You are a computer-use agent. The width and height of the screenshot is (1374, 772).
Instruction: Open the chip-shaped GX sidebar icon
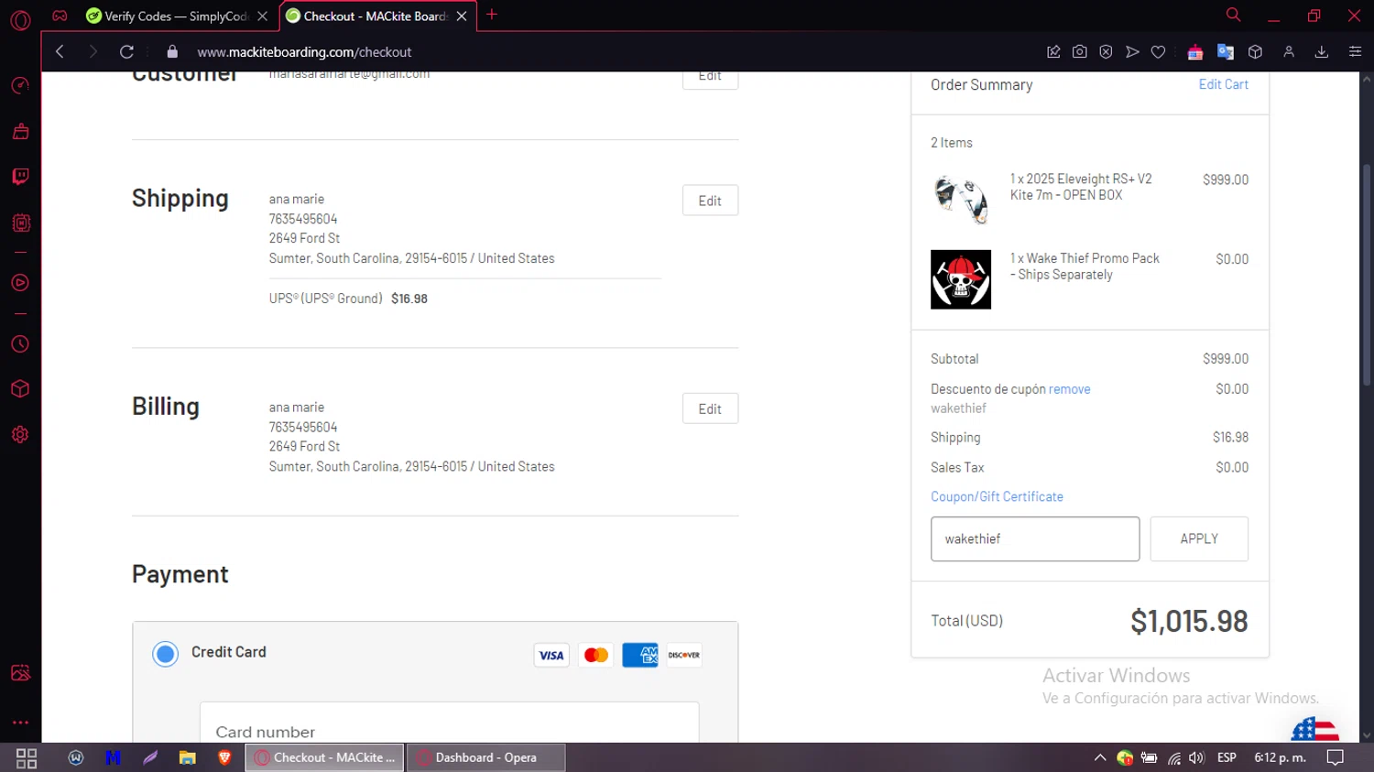pos(20,223)
